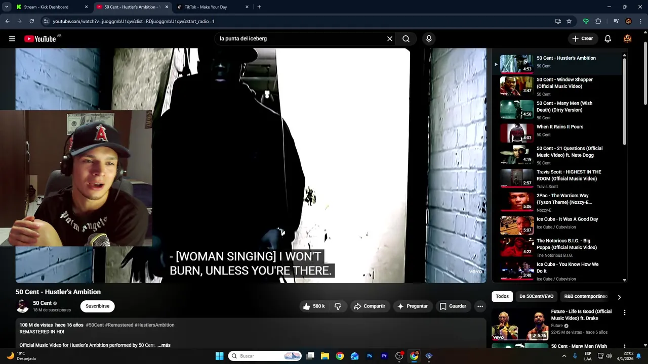The height and width of the screenshot is (364, 648).
Task: Start voice search with microphone icon
Action: (429, 39)
